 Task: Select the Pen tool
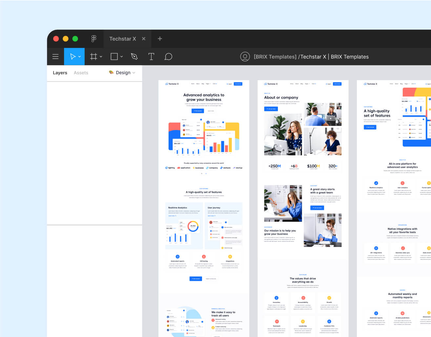coord(134,56)
